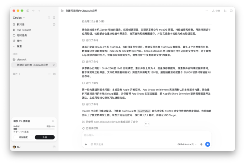Viewport: 245px width, 164px height.
Task: Click folder icon in conversation title bar
Action: pyautogui.click(x=62, y=11)
